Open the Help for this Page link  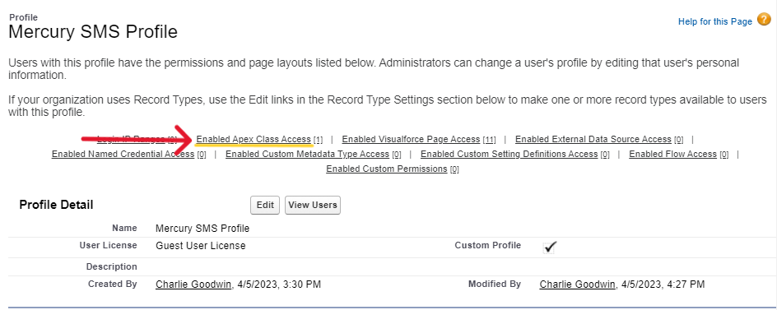(715, 21)
